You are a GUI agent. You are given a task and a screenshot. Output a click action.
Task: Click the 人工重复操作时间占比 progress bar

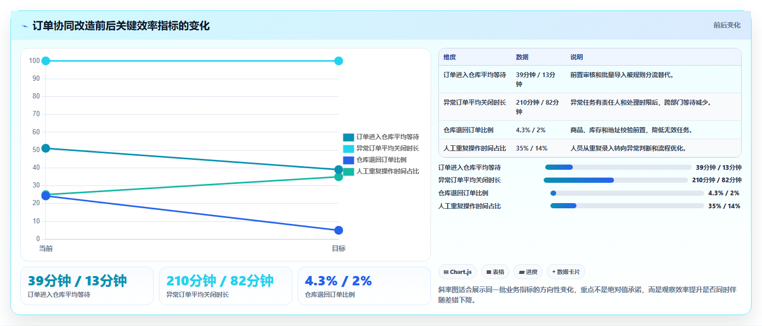[x=627, y=206]
